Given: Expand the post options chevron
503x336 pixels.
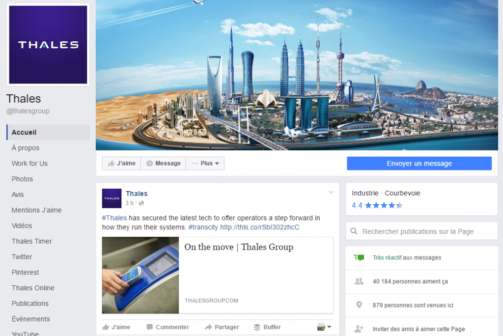Looking at the screenshot, I should pyautogui.click(x=331, y=193).
